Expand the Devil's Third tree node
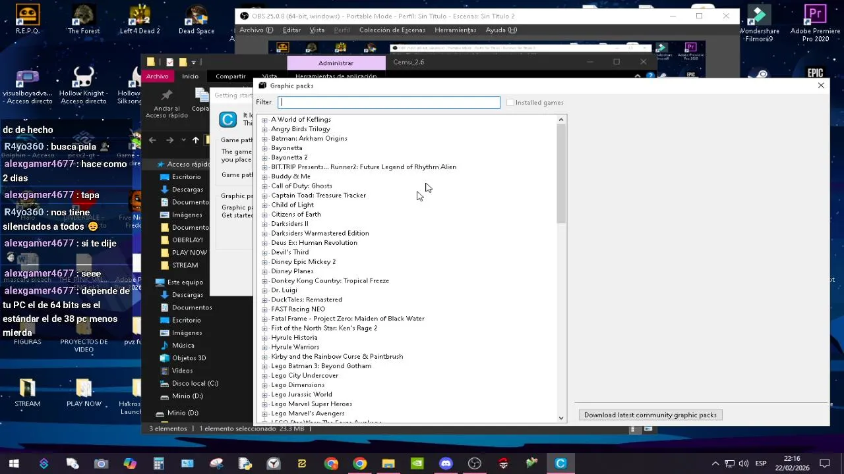 pos(264,252)
